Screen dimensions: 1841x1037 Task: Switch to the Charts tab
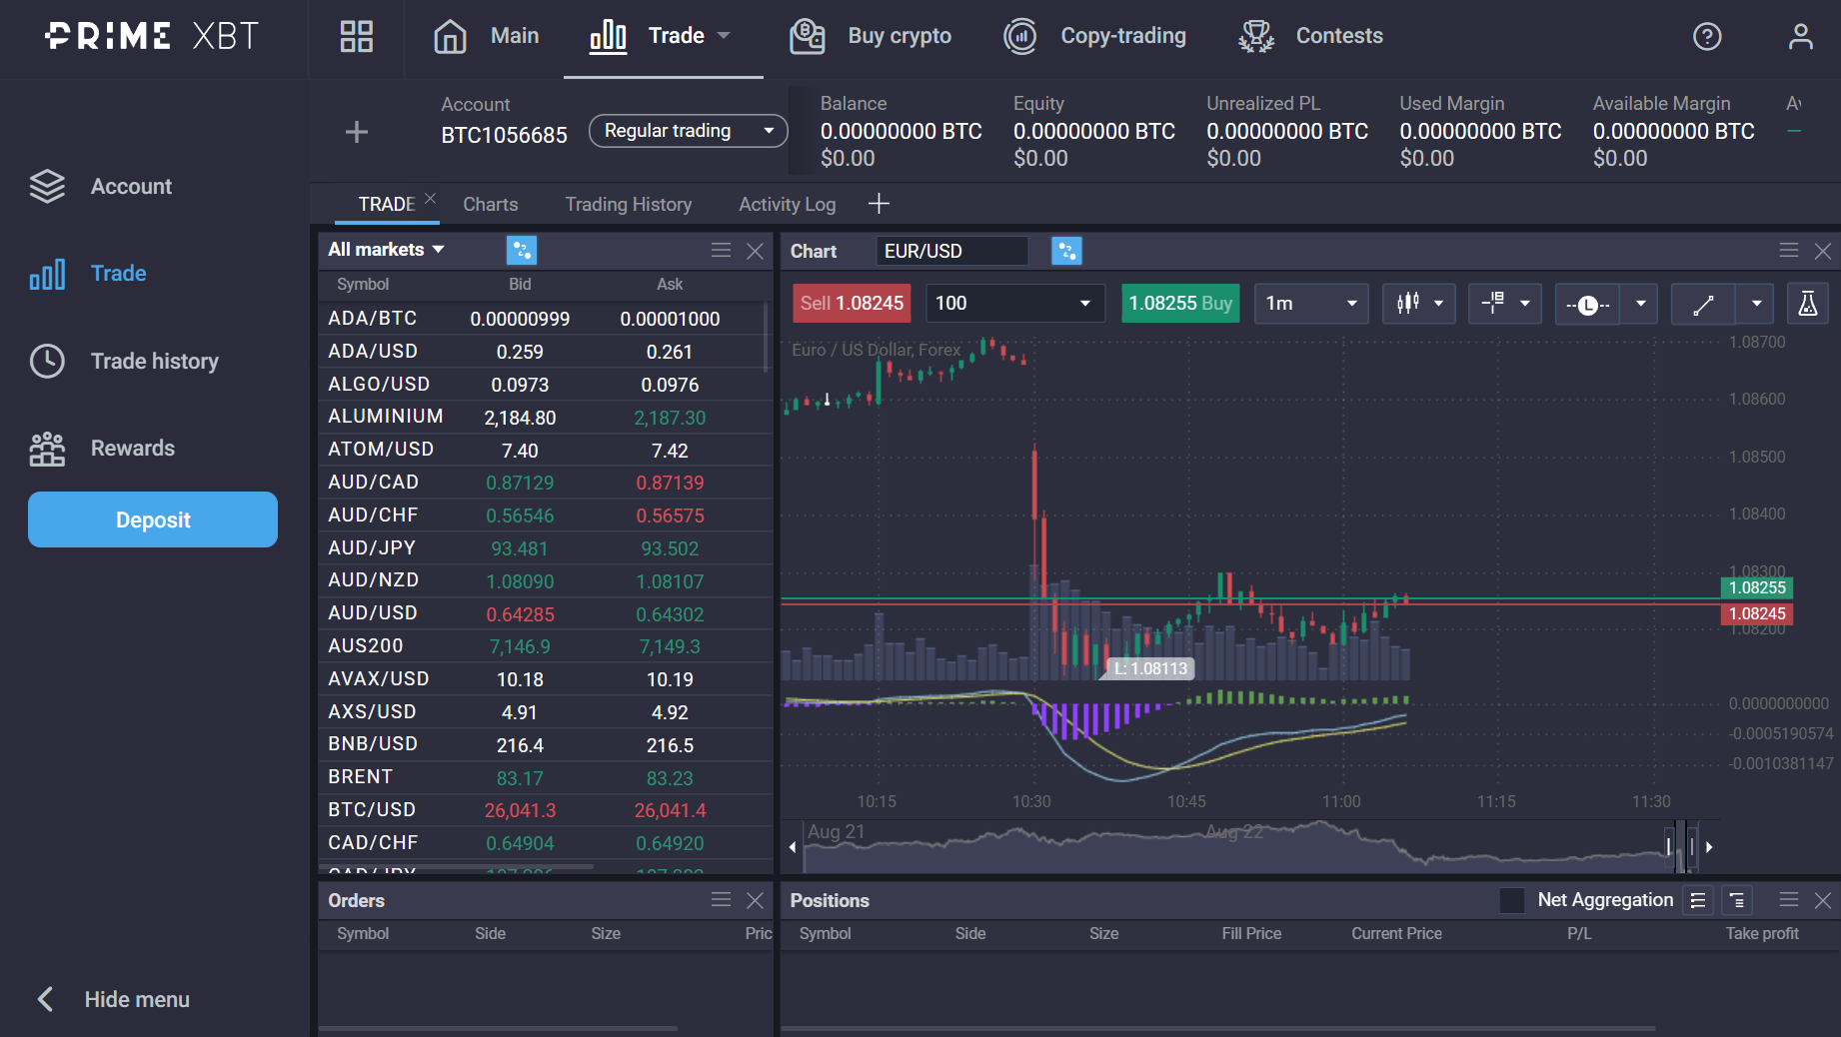[491, 204]
